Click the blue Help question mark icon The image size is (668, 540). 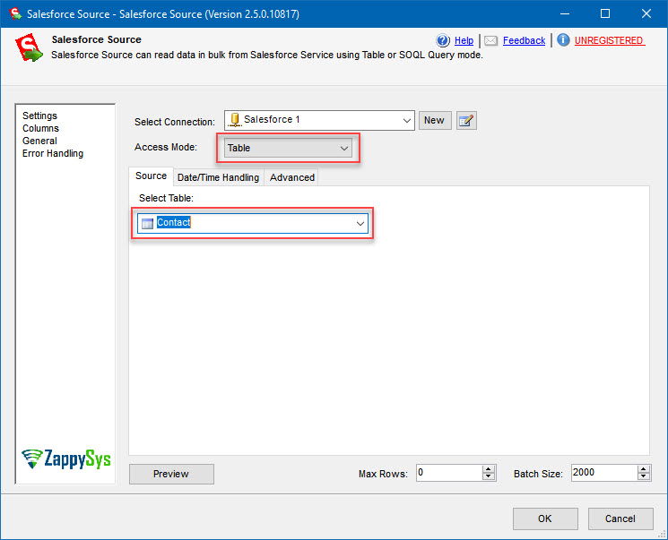point(443,40)
